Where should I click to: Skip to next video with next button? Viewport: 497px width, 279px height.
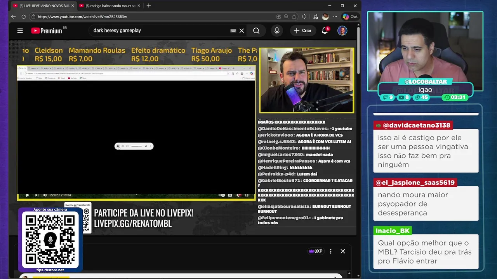pyautogui.click(x=37, y=195)
